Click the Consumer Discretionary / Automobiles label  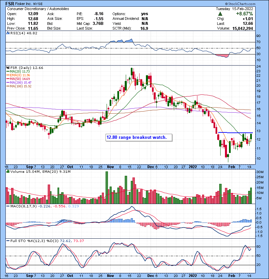point(38,9)
